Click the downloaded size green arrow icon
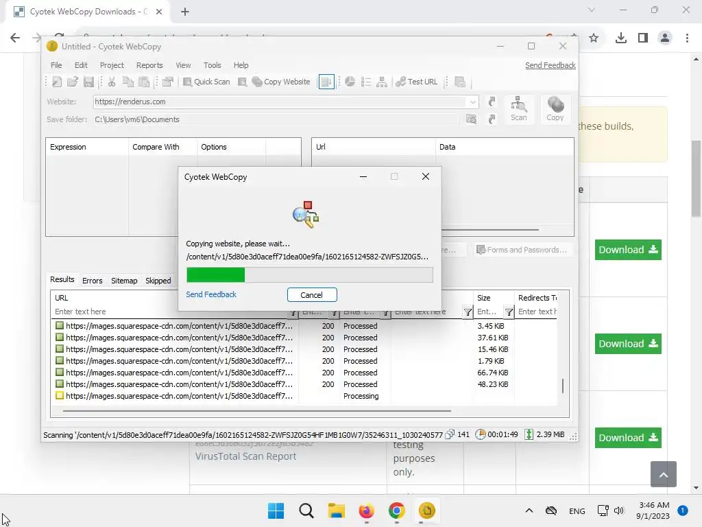 coord(529,434)
